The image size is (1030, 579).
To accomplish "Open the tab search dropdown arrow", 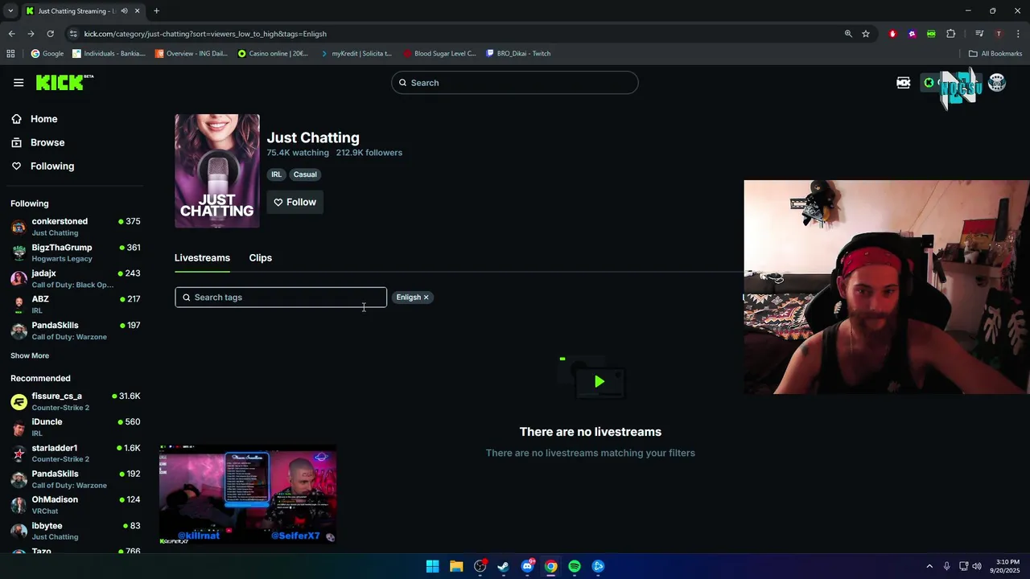I will coord(10,10).
